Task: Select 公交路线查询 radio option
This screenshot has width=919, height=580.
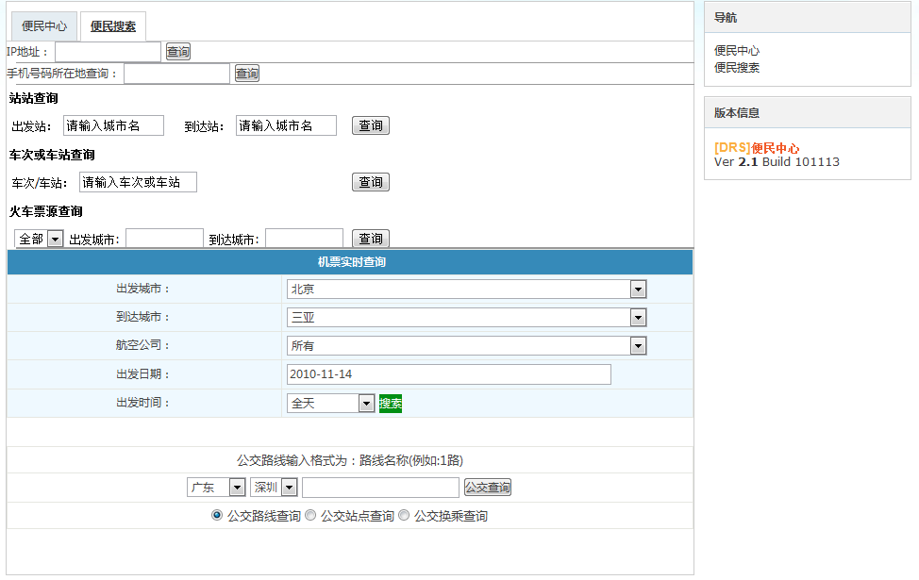Action: [x=217, y=516]
